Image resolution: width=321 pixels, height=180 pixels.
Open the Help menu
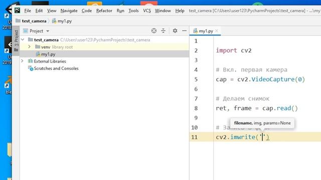click(180, 10)
